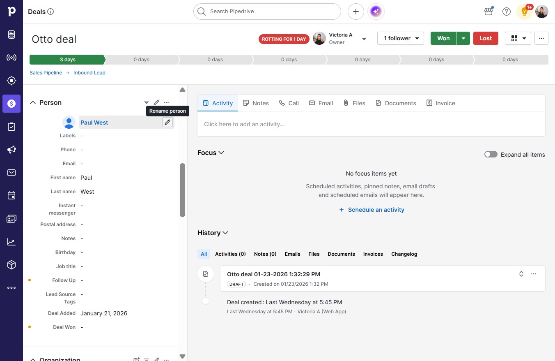
Task: Click the Search Pipedrive field
Action: pyautogui.click(x=267, y=12)
